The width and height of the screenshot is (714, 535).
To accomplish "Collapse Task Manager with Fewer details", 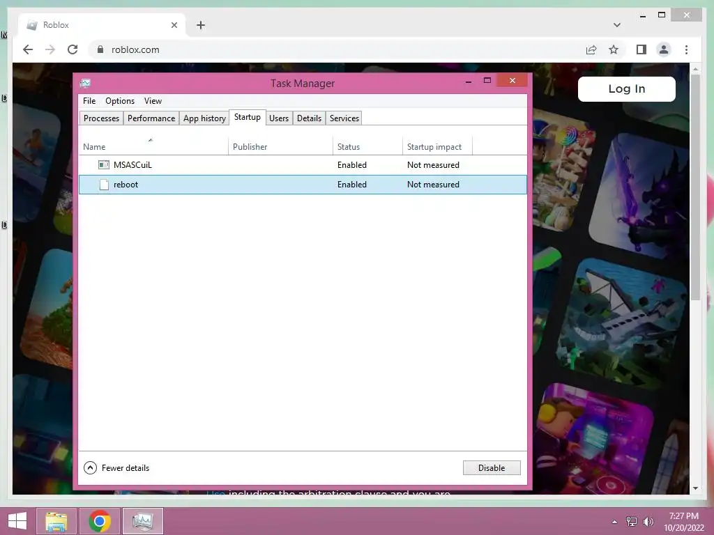I will [x=116, y=467].
